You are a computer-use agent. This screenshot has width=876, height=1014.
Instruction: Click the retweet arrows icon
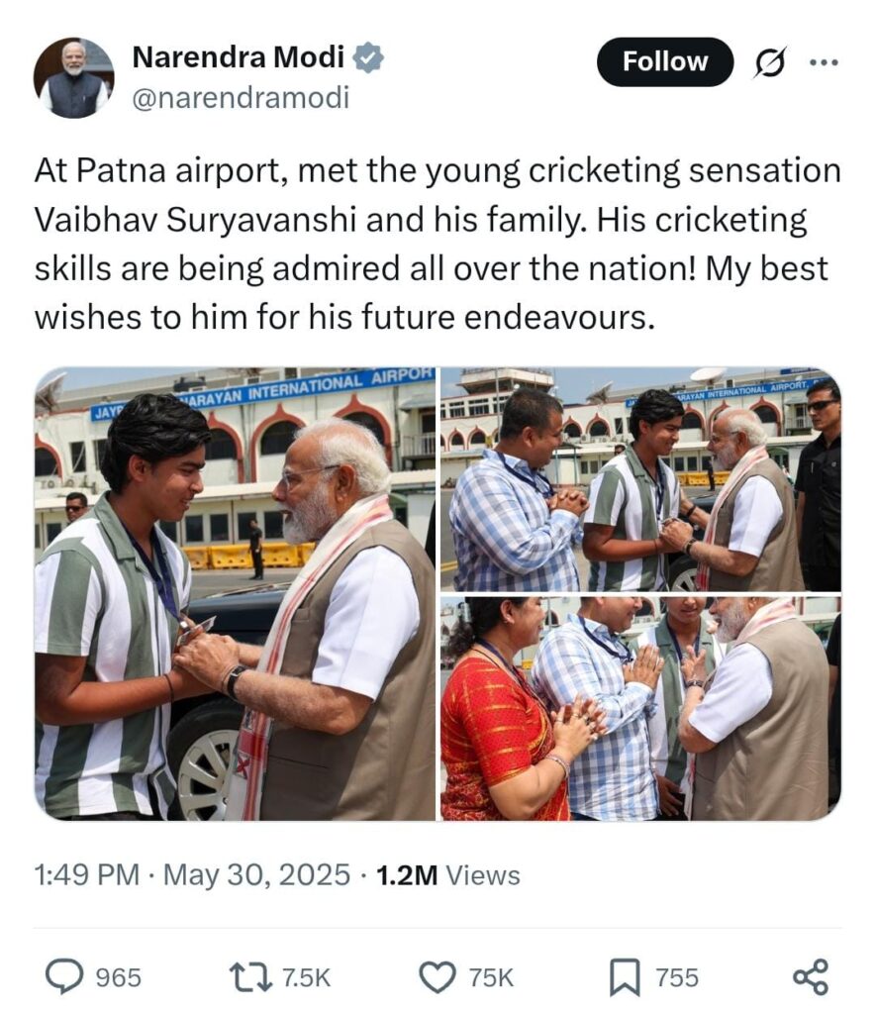(x=250, y=977)
